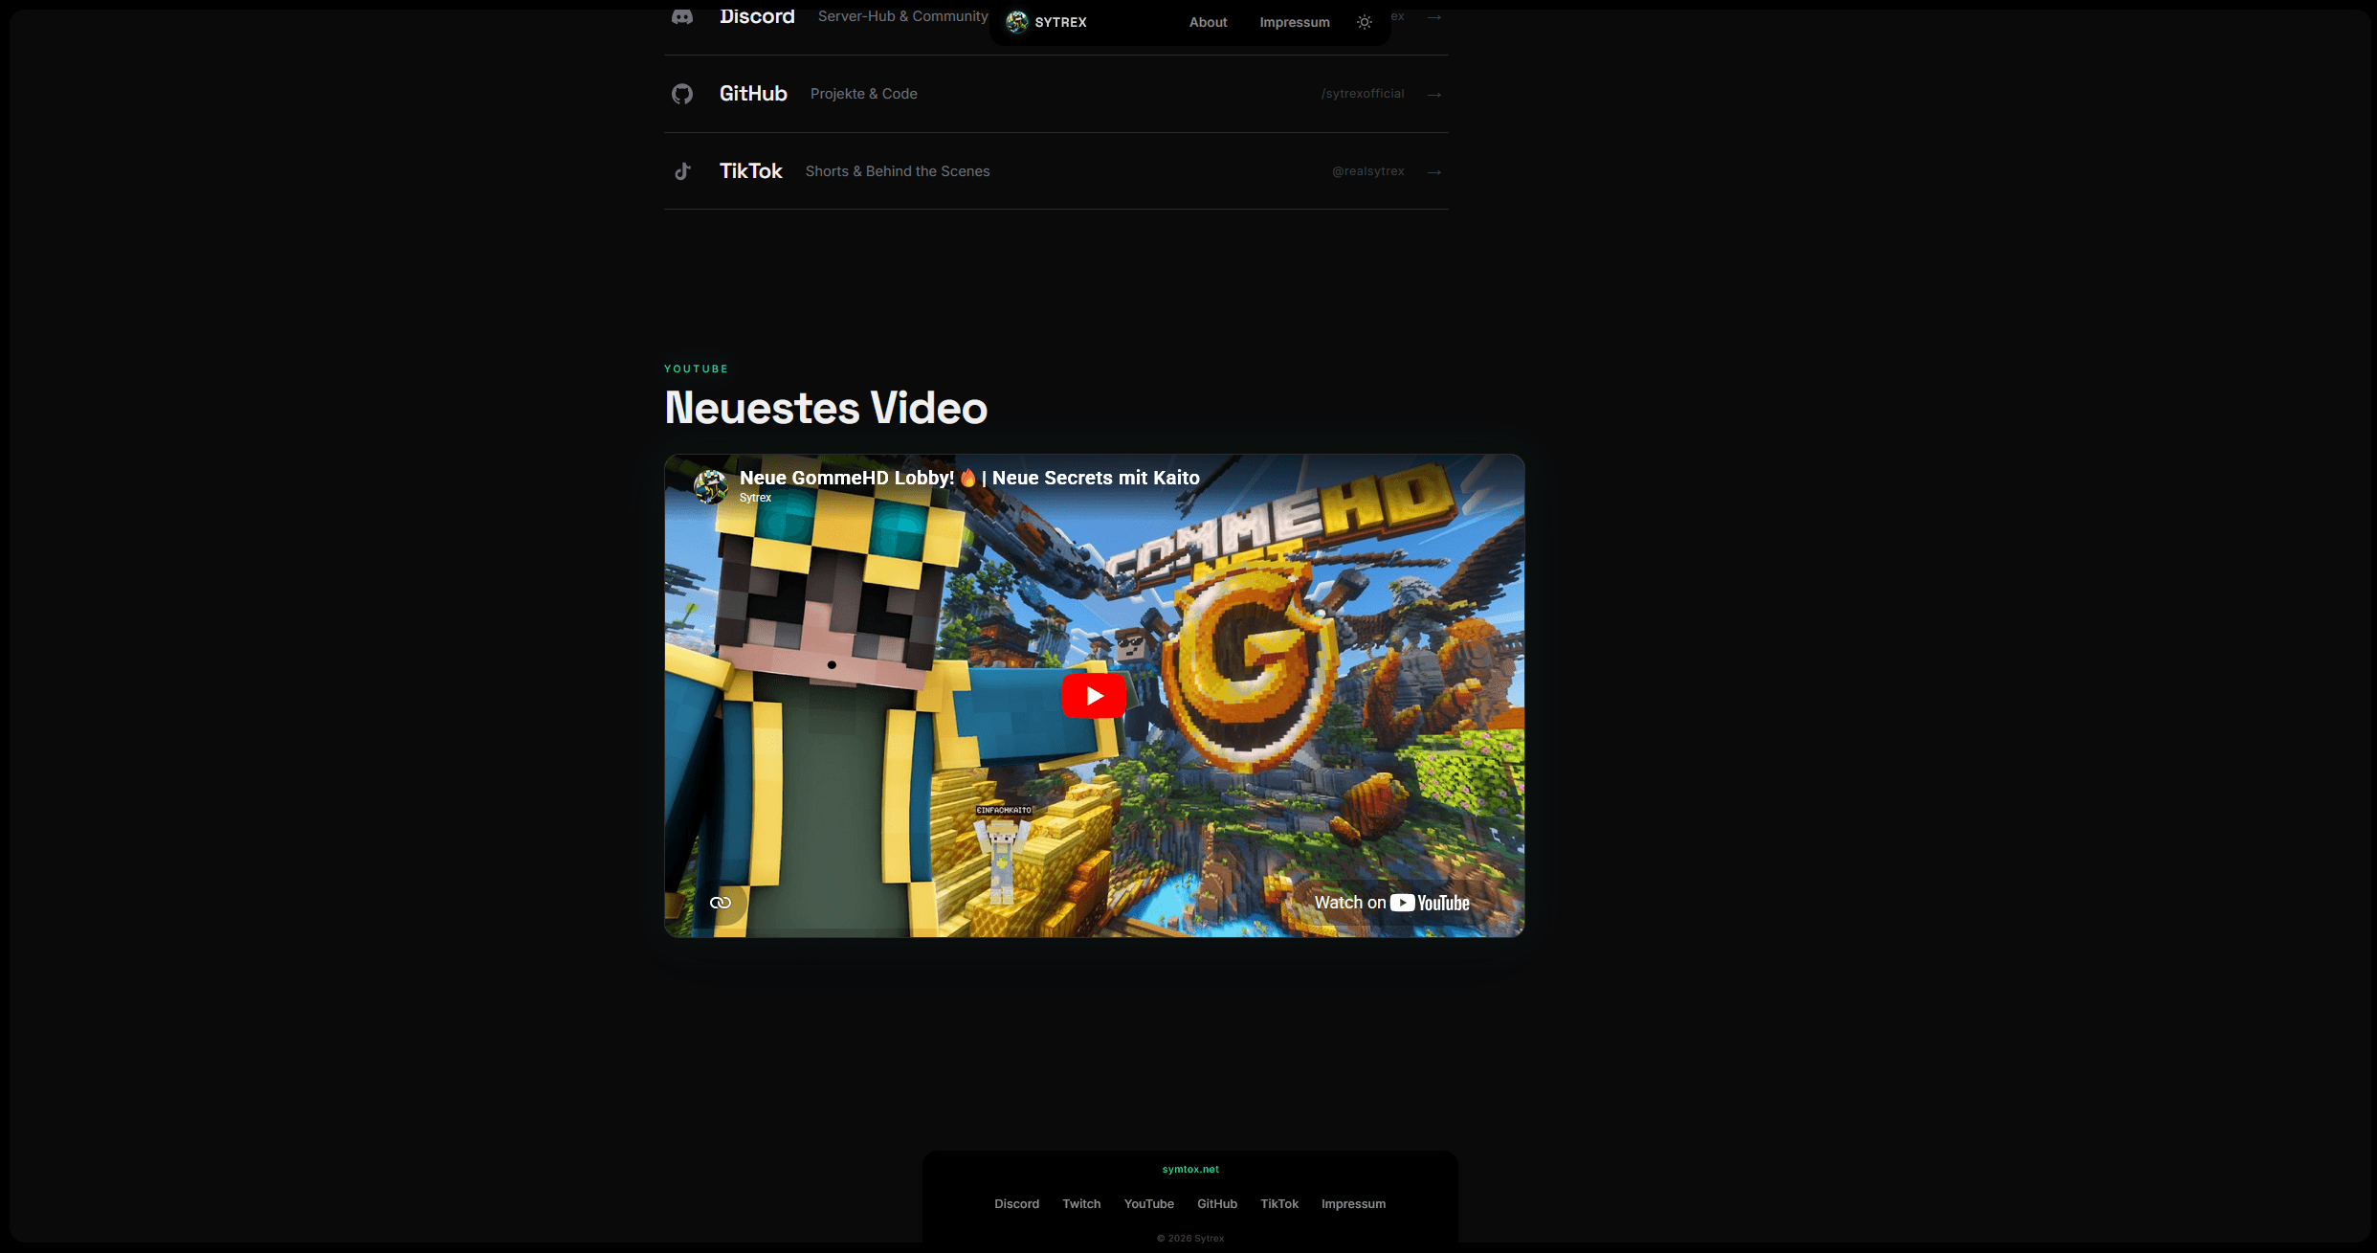Viewport: 2377px width, 1253px height.
Task: Click the Projekte & Code description
Action: click(864, 94)
